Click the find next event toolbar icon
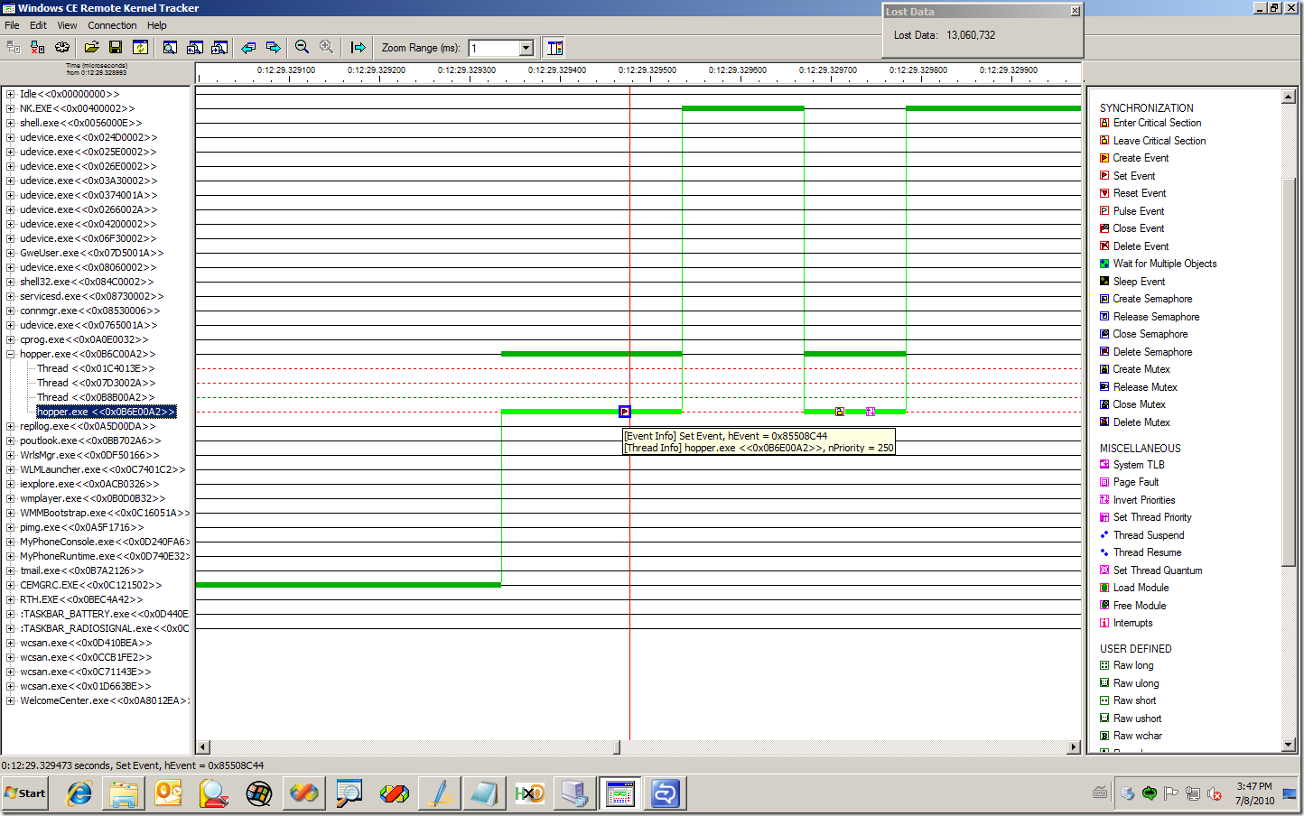This screenshot has width=1304, height=816. tap(219, 47)
